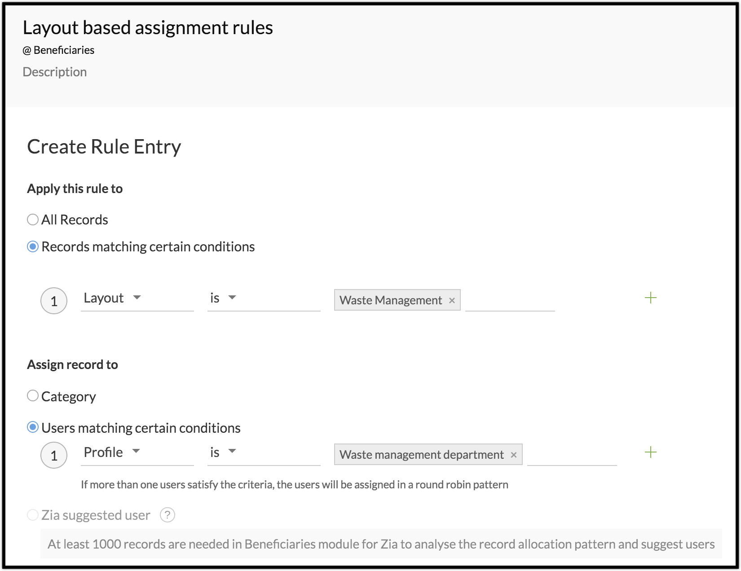
Task: Open the Layout field dropdown
Action: 137,298
